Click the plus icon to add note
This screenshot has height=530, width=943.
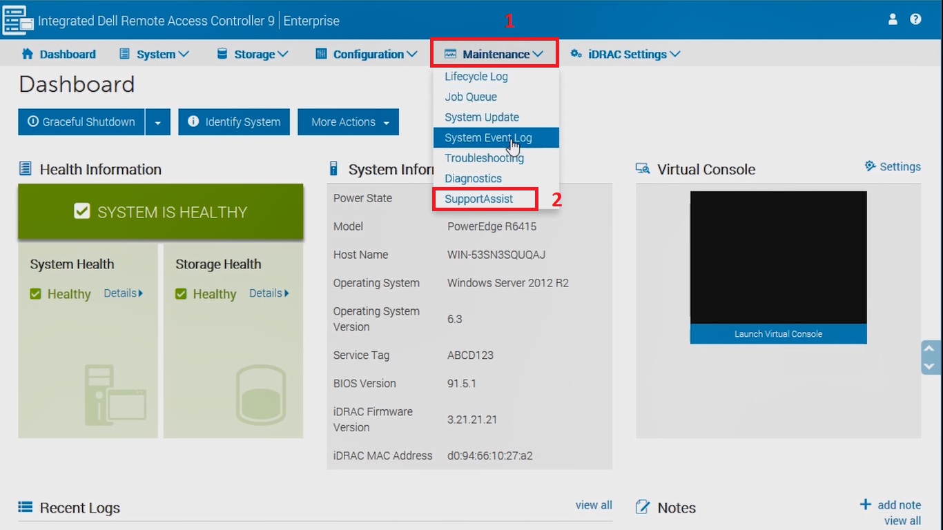tap(865, 504)
